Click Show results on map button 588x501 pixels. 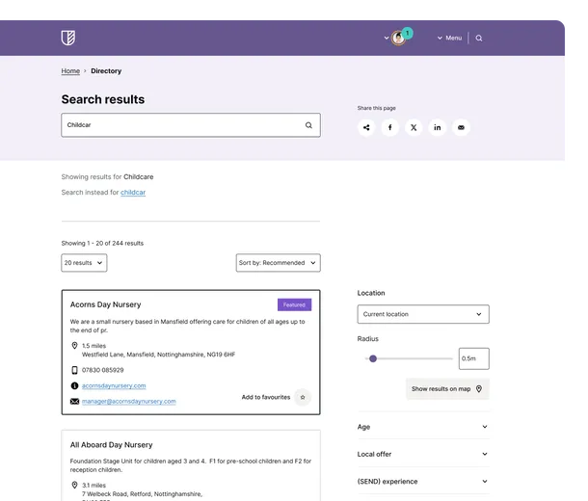pyautogui.click(x=447, y=389)
